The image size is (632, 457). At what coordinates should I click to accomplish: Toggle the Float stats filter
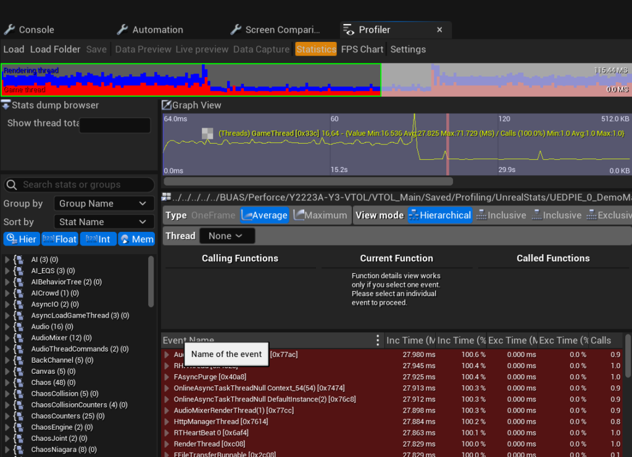point(60,239)
